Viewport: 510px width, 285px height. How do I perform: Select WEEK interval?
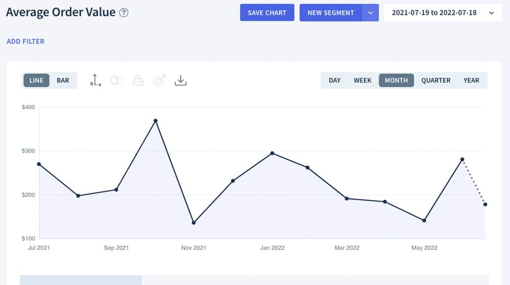362,80
